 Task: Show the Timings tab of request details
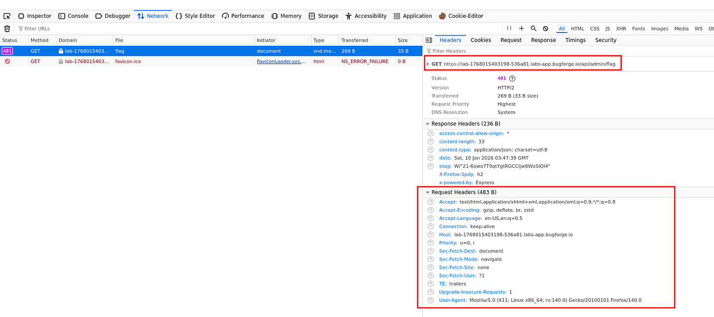click(575, 40)
